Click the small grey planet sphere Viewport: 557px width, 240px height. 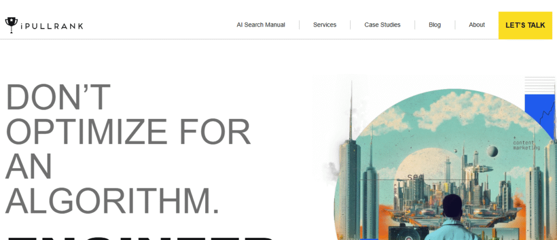click(492, 151)
